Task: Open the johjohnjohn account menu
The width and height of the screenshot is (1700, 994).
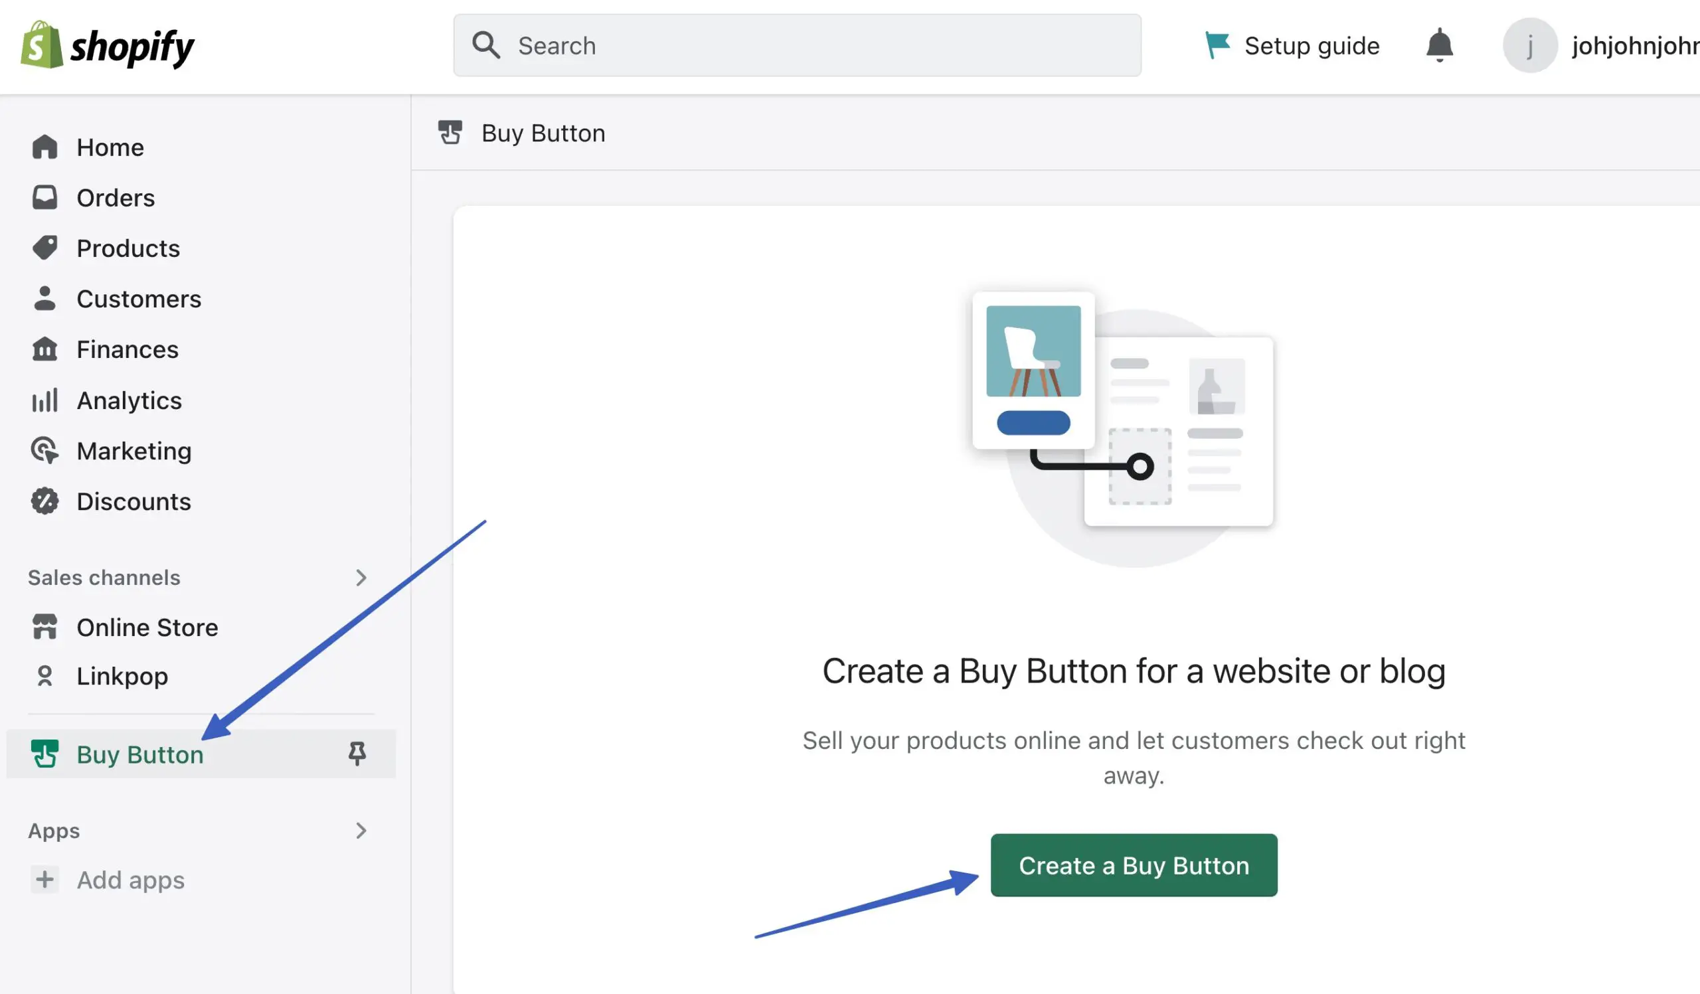Action: pyautogui.click(x=1634, y=45)
